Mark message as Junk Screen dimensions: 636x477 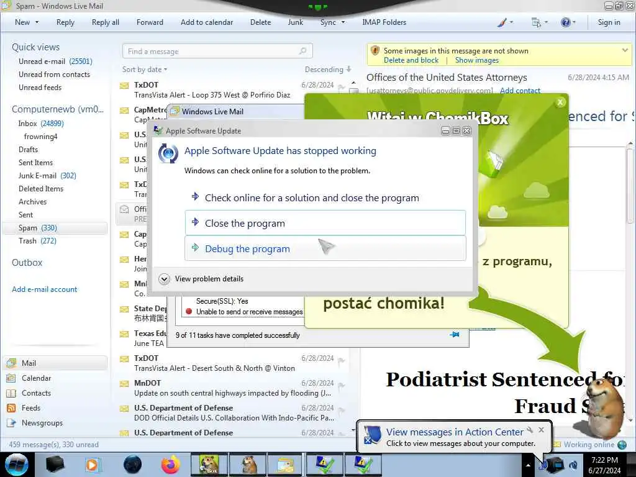tap(295, 22)
